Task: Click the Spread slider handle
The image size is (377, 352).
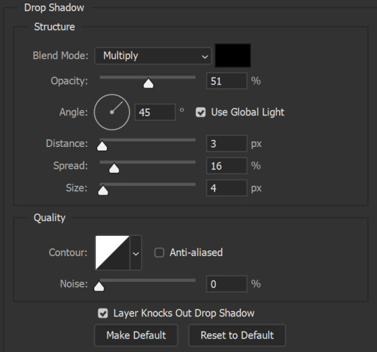Action: click(114, 168)
